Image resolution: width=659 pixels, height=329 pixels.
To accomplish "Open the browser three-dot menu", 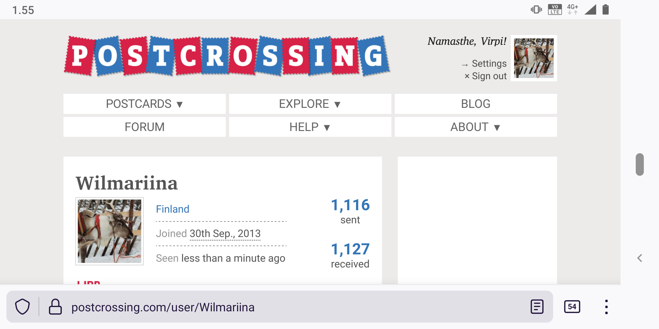I will (x=606, y=307).
